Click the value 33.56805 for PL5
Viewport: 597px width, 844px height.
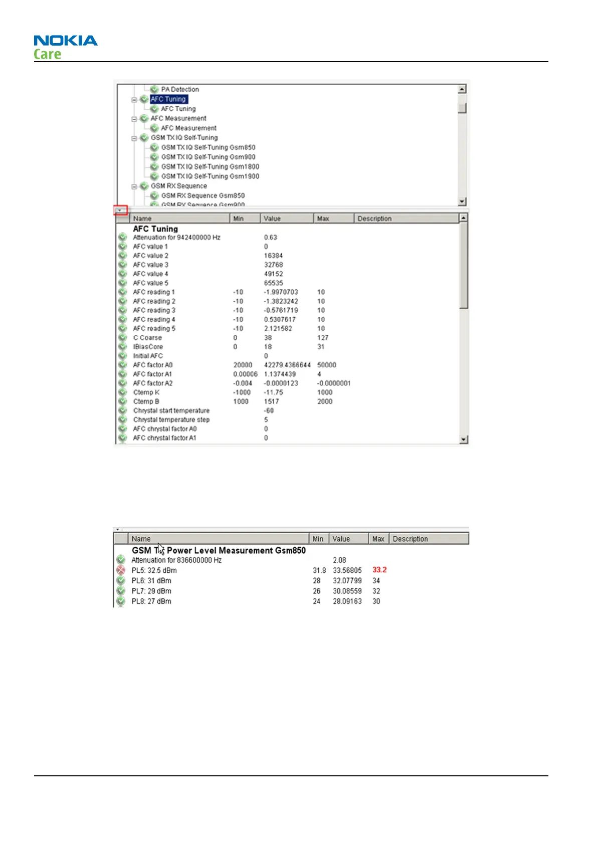pyautogui.click(x=347, y=570)
